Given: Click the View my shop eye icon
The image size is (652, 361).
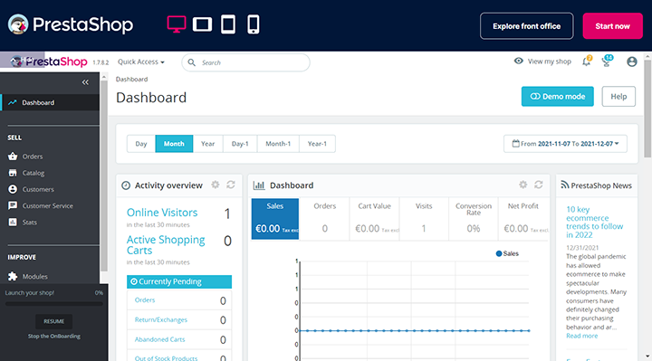Looking at the screenshot, I should point(519,61).
